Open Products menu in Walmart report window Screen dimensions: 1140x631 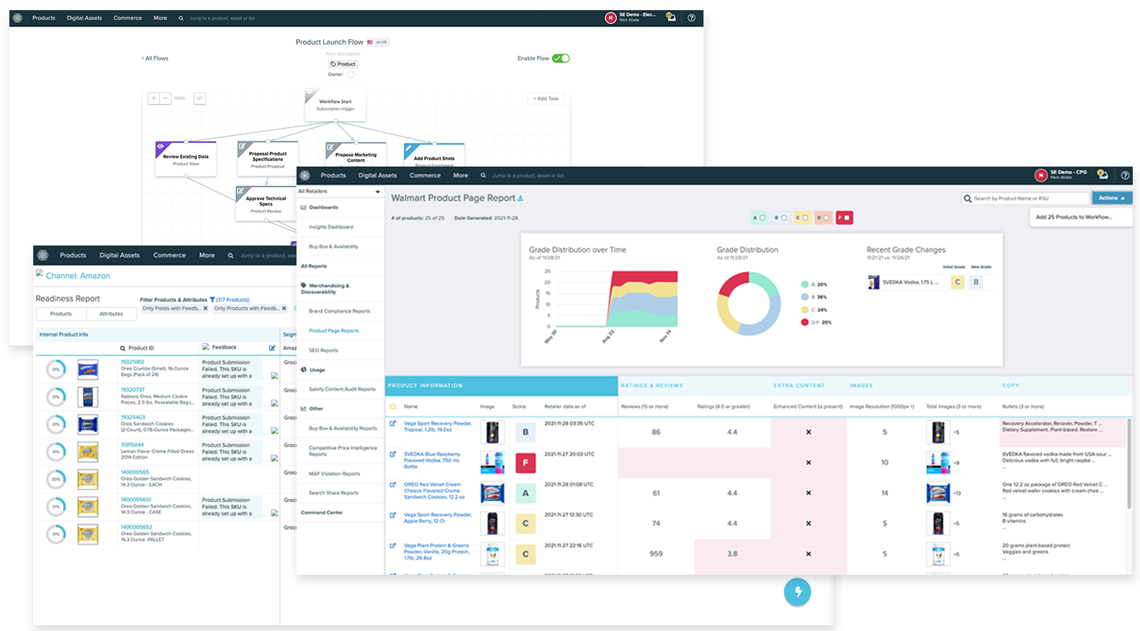pos(333,175)
